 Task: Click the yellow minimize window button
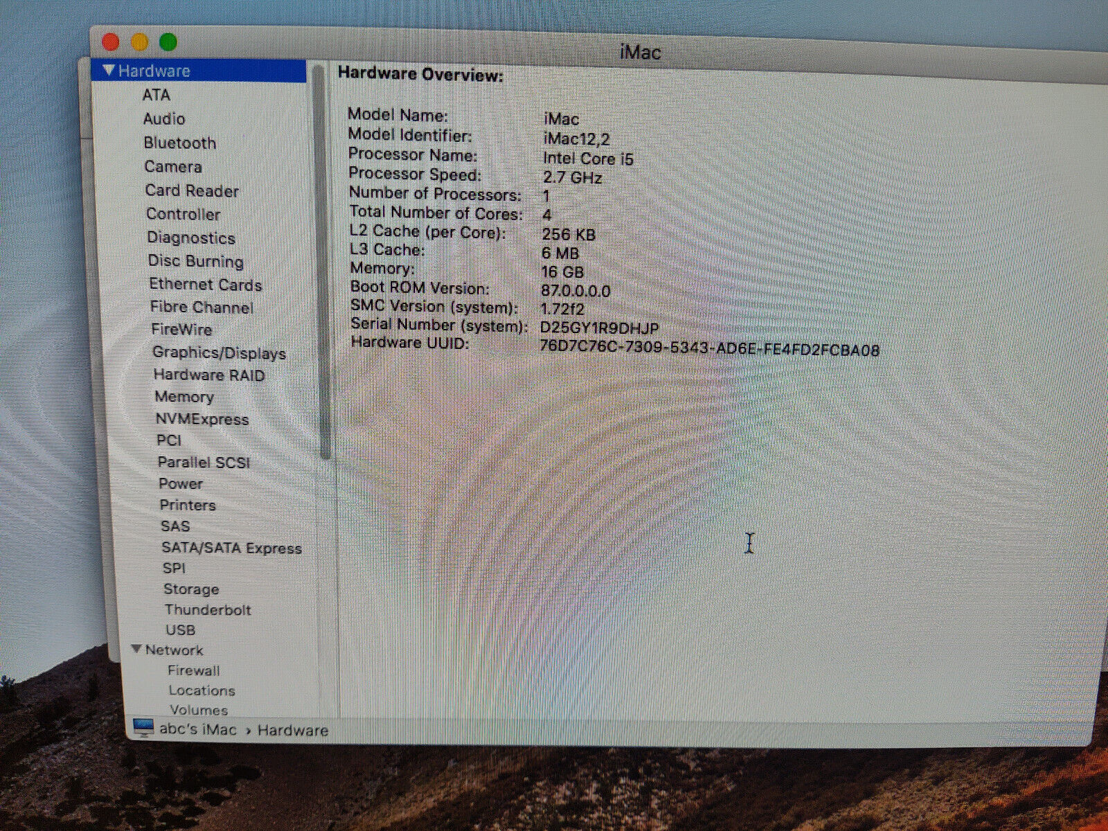[140, 42]
